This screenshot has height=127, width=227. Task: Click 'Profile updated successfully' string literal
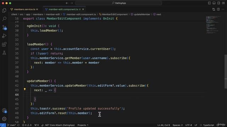(94, 108)
